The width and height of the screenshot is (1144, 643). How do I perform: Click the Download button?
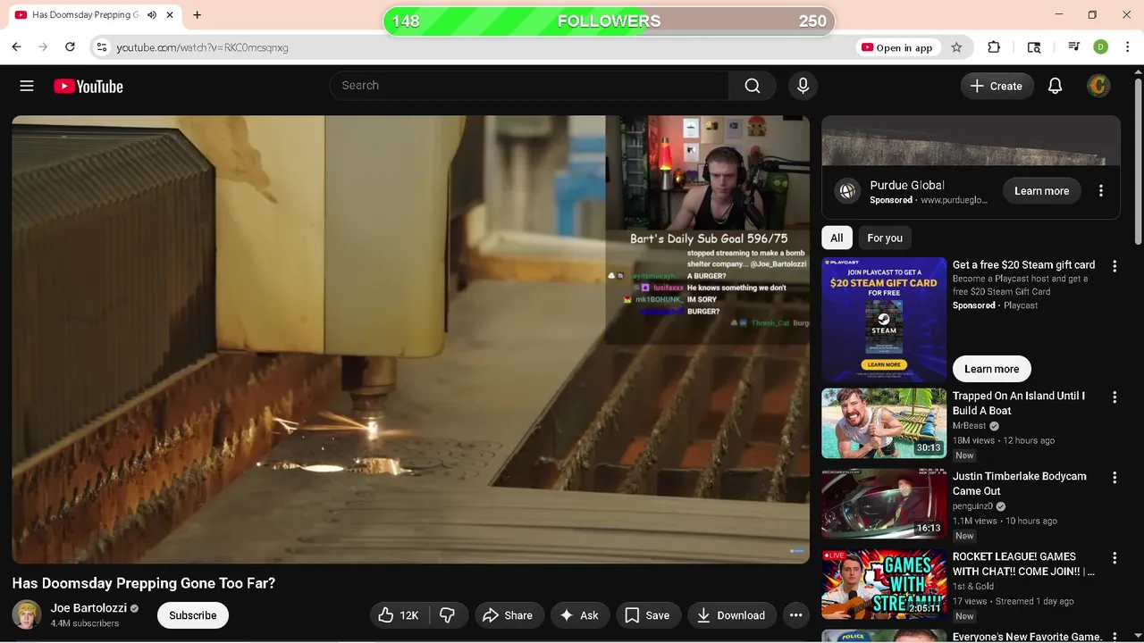tap(731, 615)
